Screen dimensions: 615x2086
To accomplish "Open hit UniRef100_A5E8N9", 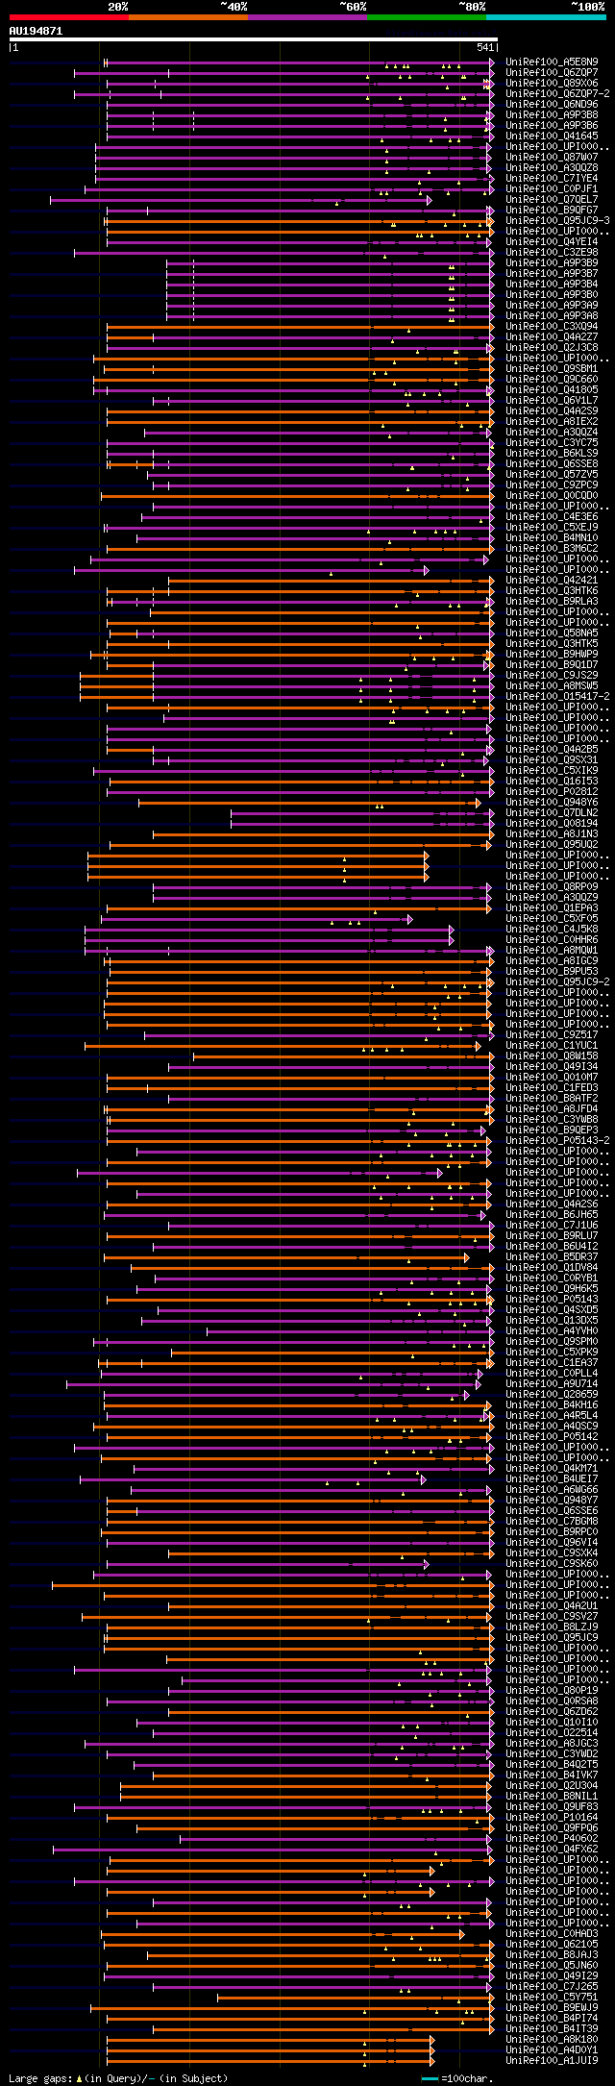I will [x=552, y=62].
